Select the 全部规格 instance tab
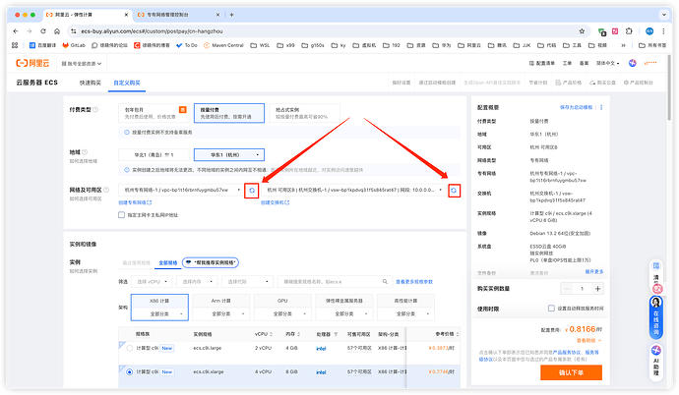This screenshot has height=395, width=679. point(169,263)
